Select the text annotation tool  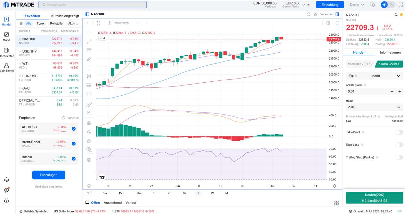point(89,68)
